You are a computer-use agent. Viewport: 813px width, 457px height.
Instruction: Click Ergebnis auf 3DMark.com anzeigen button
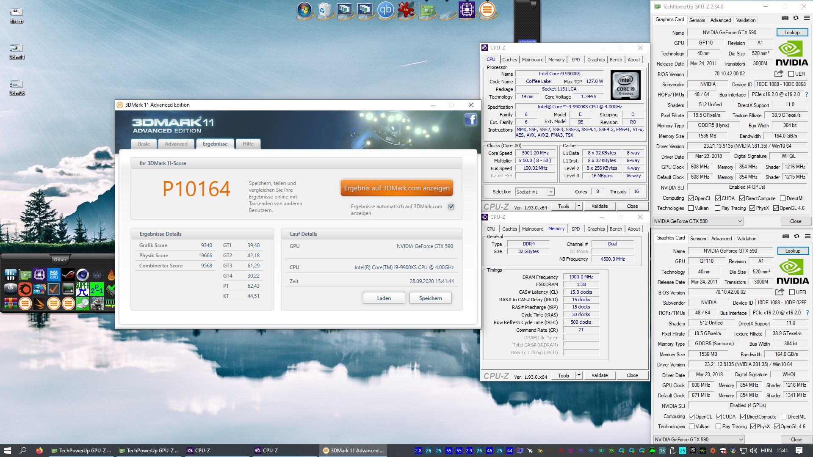(397, 188)
